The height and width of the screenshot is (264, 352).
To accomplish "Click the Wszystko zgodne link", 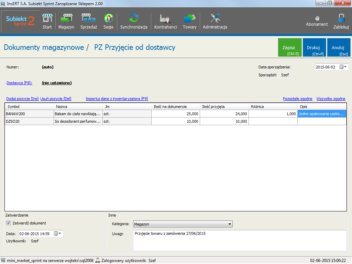I will (331, 99).
